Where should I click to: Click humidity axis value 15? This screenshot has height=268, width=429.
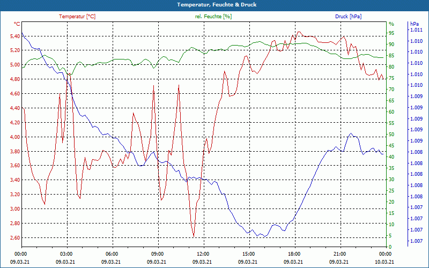point(391,213)
